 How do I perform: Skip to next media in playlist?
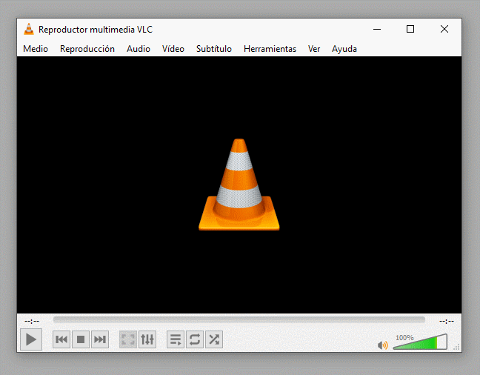[100, 339]
